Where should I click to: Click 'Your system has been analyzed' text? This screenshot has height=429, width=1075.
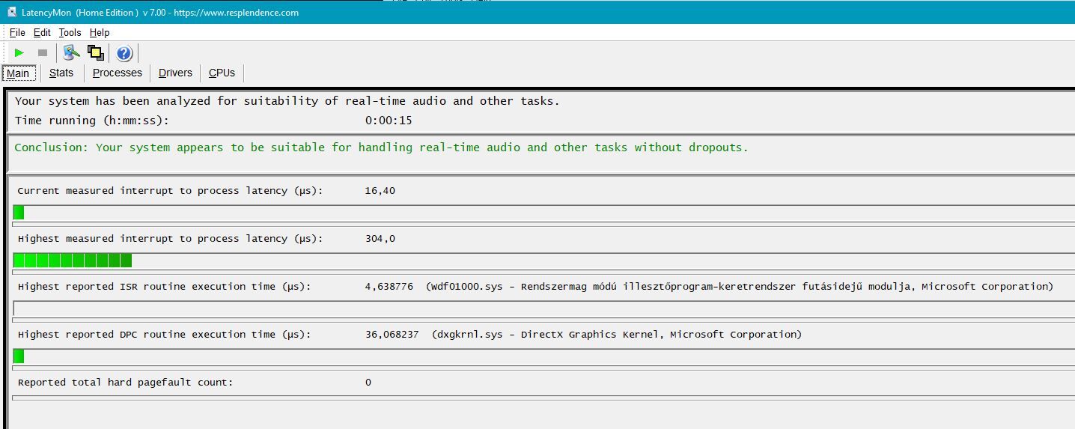click(287, 101)
